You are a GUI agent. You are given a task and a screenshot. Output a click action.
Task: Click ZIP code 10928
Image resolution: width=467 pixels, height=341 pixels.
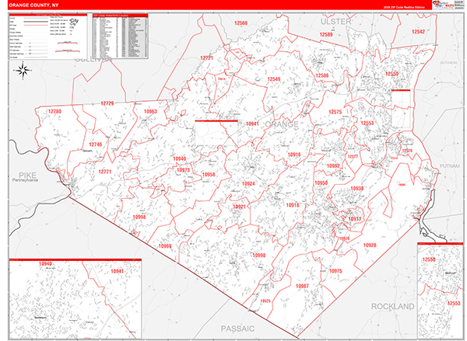pyautogui.click(x=370, y=245)
